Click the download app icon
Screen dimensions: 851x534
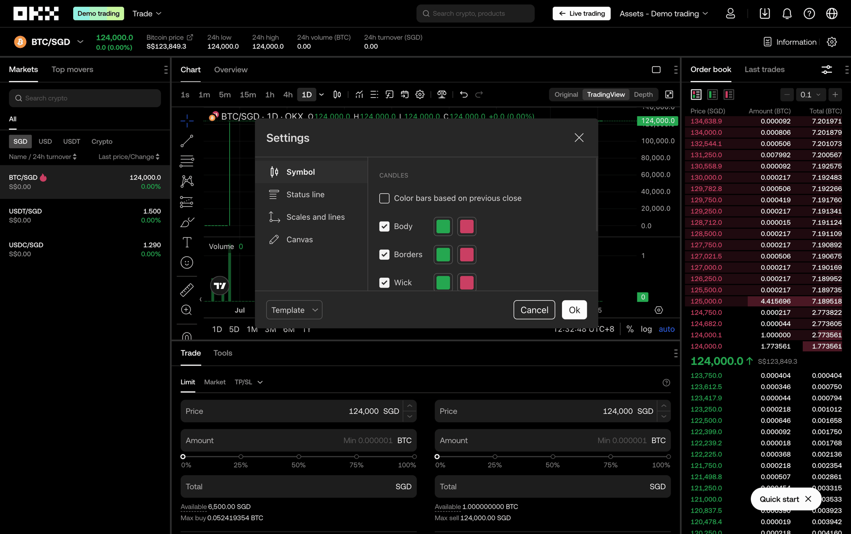pos(765,14)
